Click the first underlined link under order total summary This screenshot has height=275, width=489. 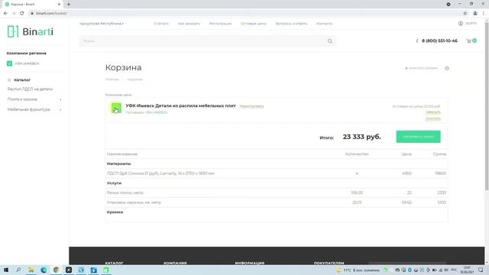pos(433,112)
